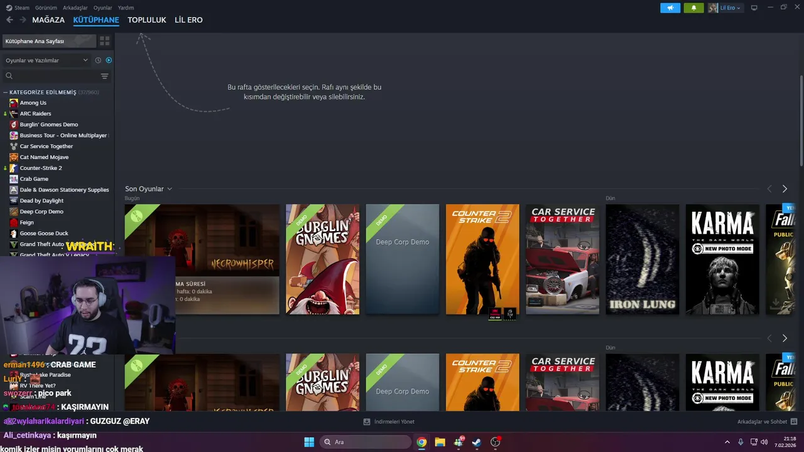Select Burglin' Gnomes Demo icon
Viewport: 804px width, 452px height.
coord(14,124)
